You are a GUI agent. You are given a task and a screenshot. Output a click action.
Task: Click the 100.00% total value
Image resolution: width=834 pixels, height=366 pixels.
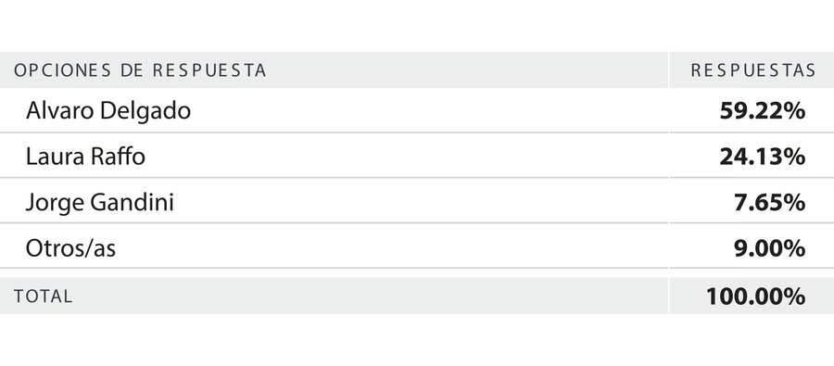pos(755,297)
